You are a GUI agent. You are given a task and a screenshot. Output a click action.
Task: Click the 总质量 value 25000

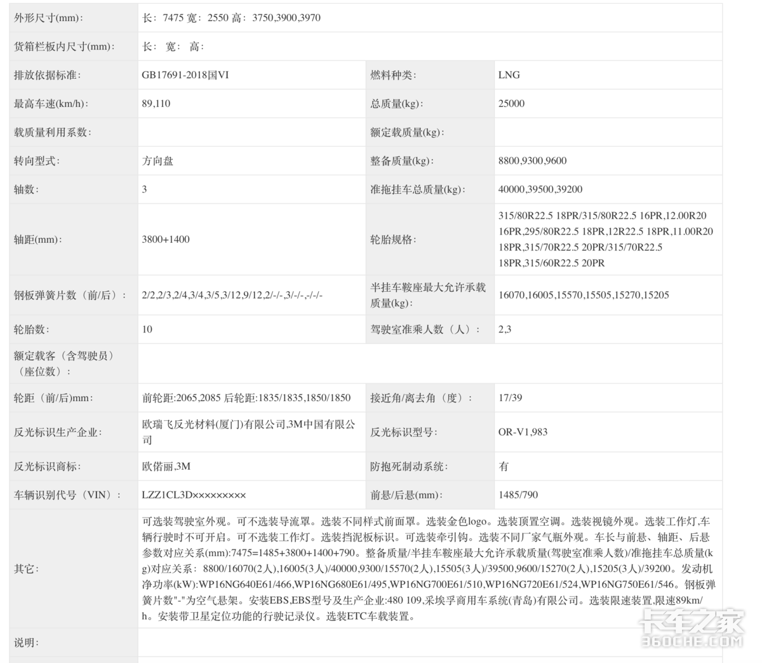pyautogui.click(x=512, y=104)
